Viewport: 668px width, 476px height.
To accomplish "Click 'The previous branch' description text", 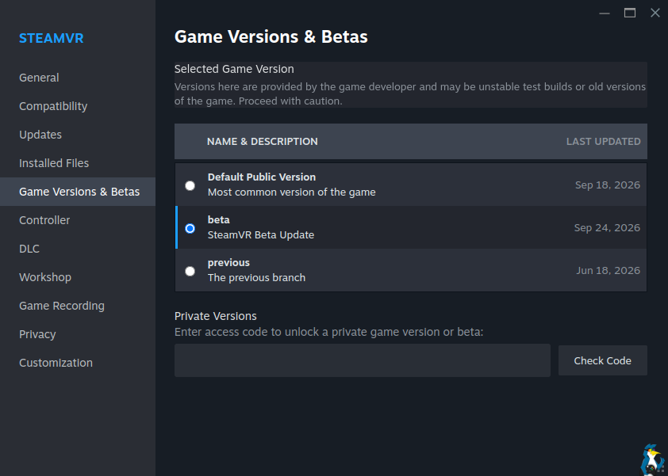I will point(256,278).
